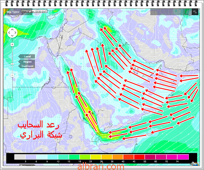The height and width of the screenshot is (170, 204).
Task: Pan the map right with the right arrow
Action: (15, 33)
